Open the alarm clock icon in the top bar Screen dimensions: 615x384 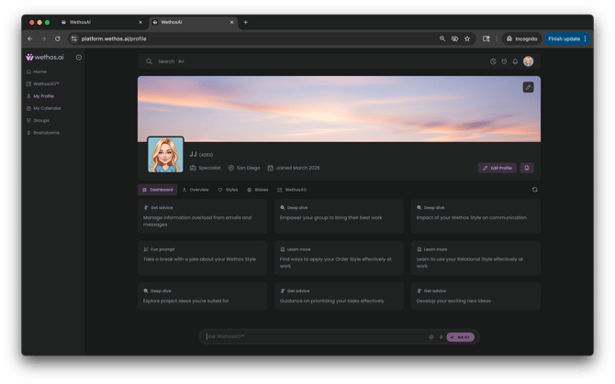(504, 61)
